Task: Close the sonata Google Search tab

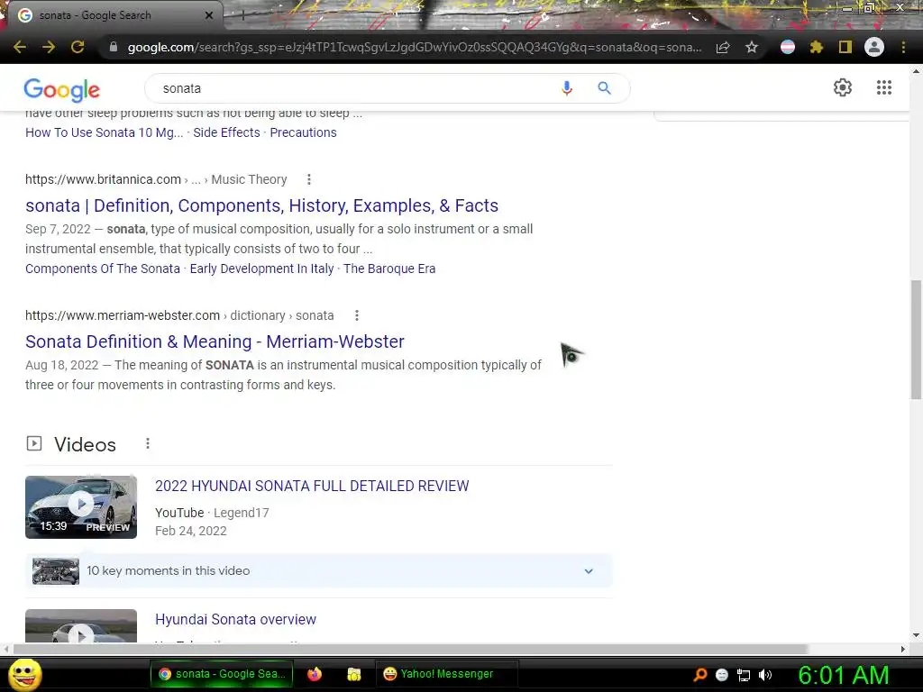Action: [209, 15]
